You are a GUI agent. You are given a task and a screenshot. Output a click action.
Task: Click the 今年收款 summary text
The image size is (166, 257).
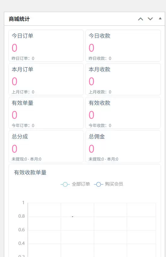(100, 125)
